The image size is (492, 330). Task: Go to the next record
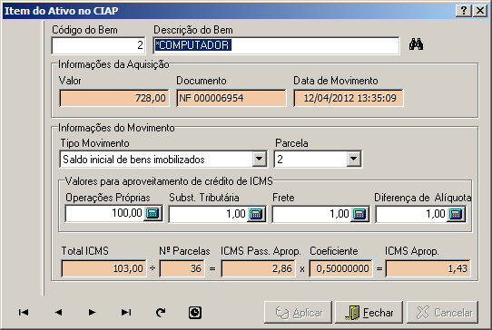point(92,312)
